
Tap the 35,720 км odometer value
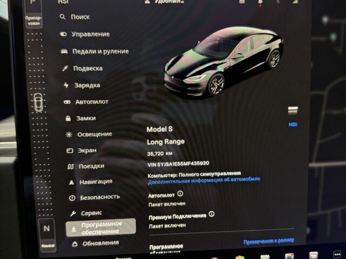(159, 153)
